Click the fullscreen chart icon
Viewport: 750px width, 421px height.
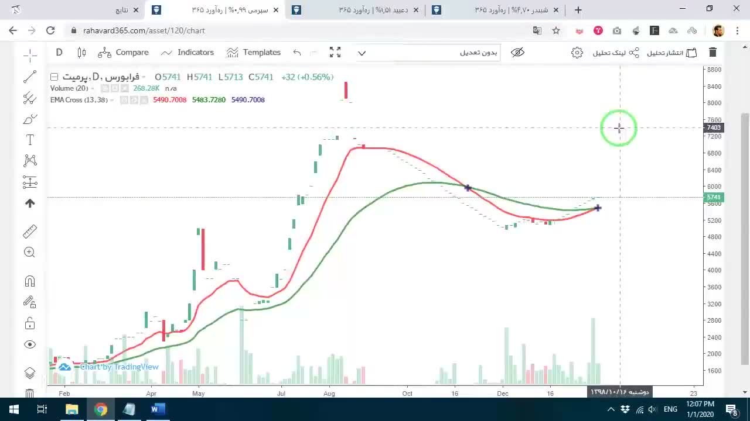(335, 53)
